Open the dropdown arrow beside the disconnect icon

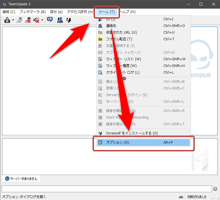tap(13, 20)
